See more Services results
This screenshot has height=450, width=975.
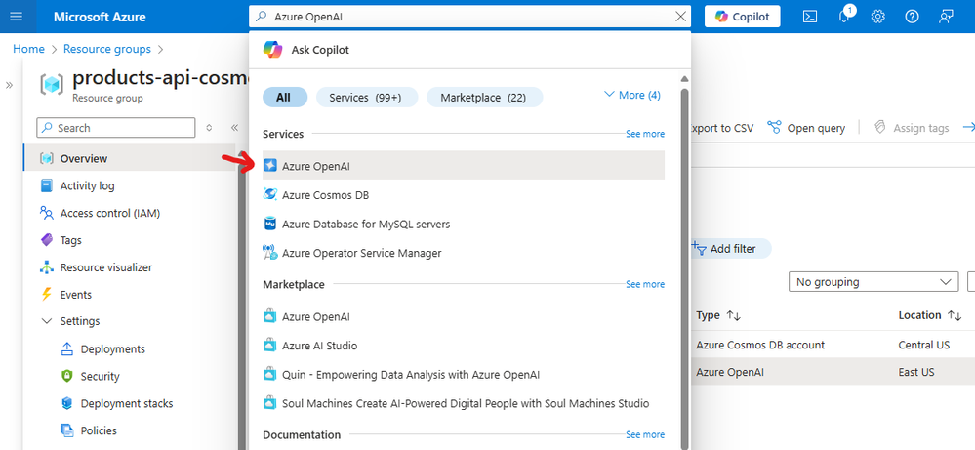pos(645,134)
